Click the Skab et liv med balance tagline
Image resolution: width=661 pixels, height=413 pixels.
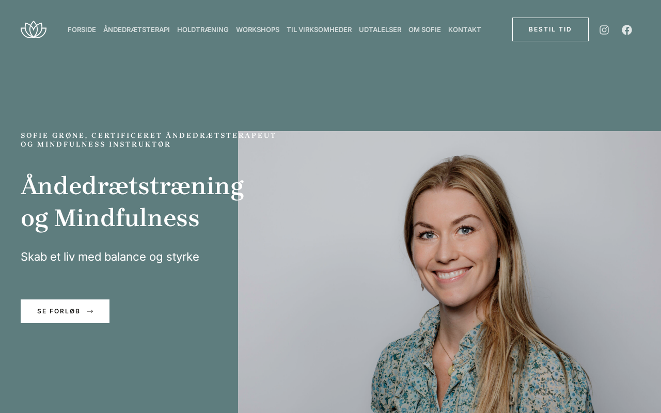coord(110,257)
